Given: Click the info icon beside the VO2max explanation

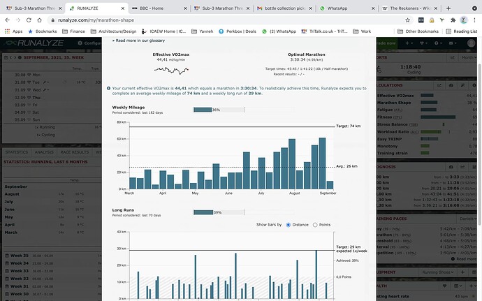Looking at the screenshot, I should pos(108,88).
